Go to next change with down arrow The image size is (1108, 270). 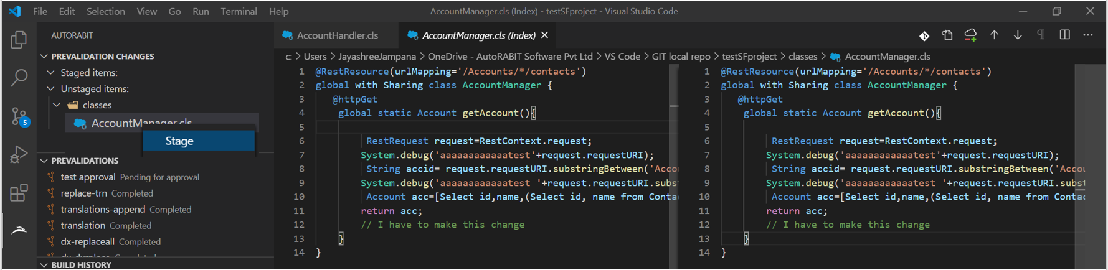[1017, 35]
